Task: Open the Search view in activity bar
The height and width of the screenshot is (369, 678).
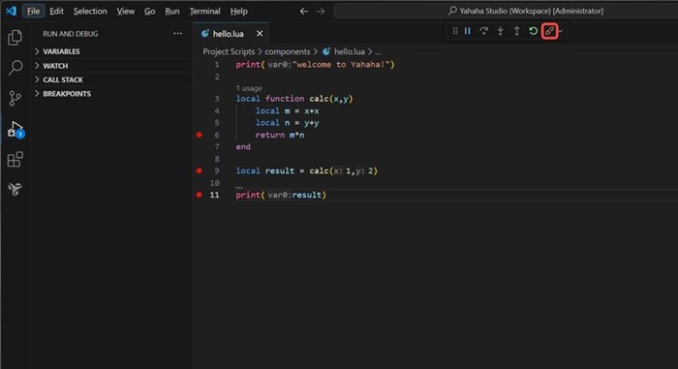Action: (15, 68)
